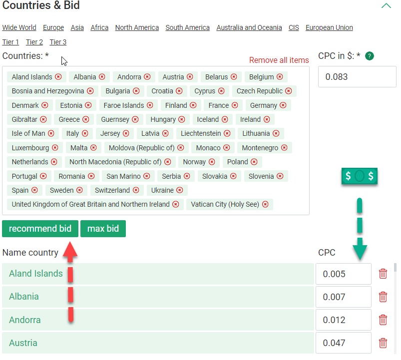Click the CPC in $ input field
401x360 pixels.
click(x=357, y=77)
